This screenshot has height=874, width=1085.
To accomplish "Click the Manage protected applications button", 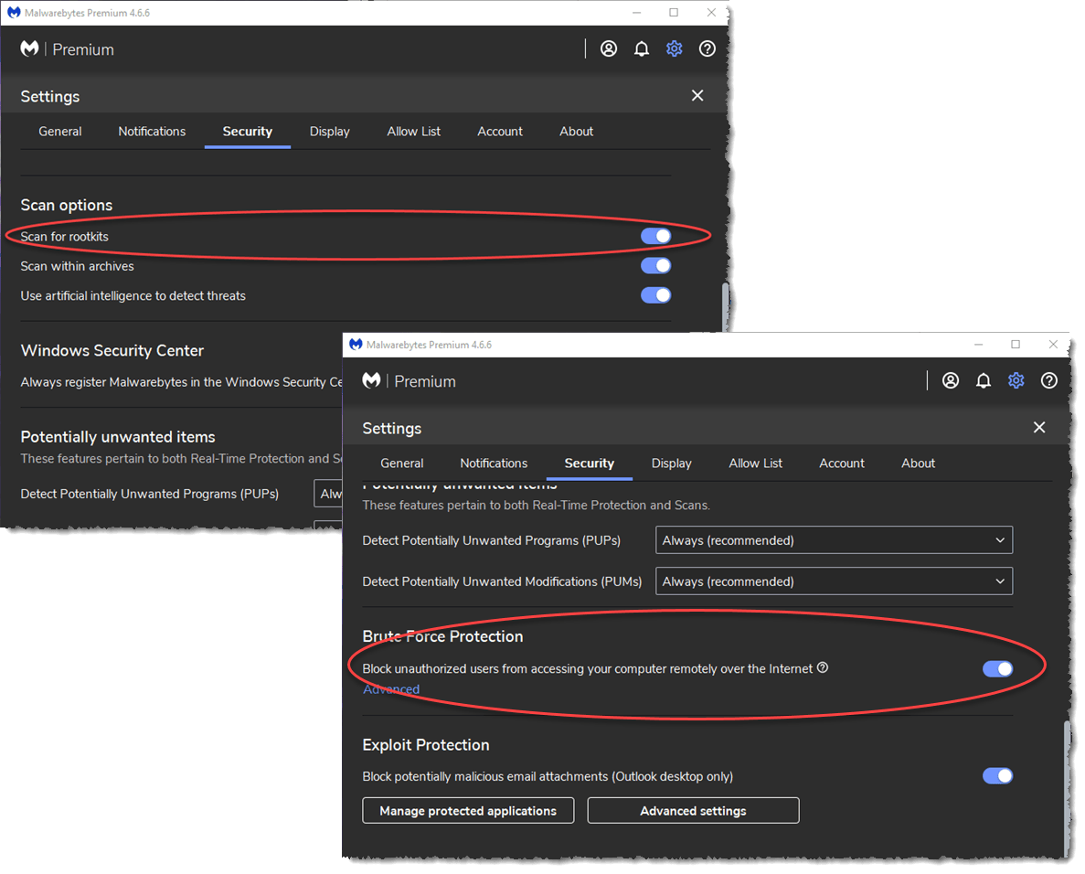I will click(468, 810).
